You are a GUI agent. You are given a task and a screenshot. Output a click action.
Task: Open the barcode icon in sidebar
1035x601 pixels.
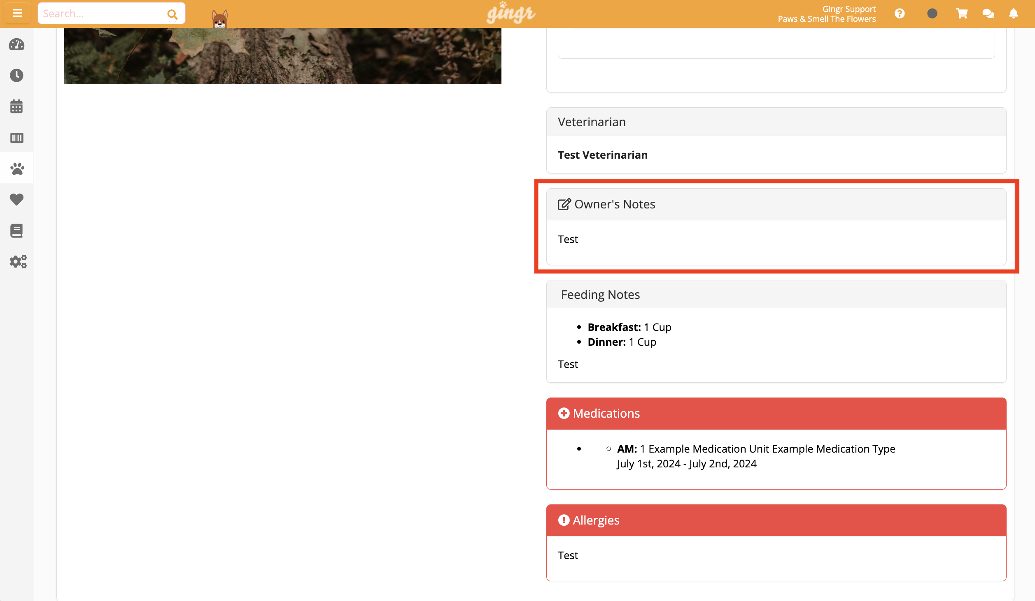[x=16, y=138]
